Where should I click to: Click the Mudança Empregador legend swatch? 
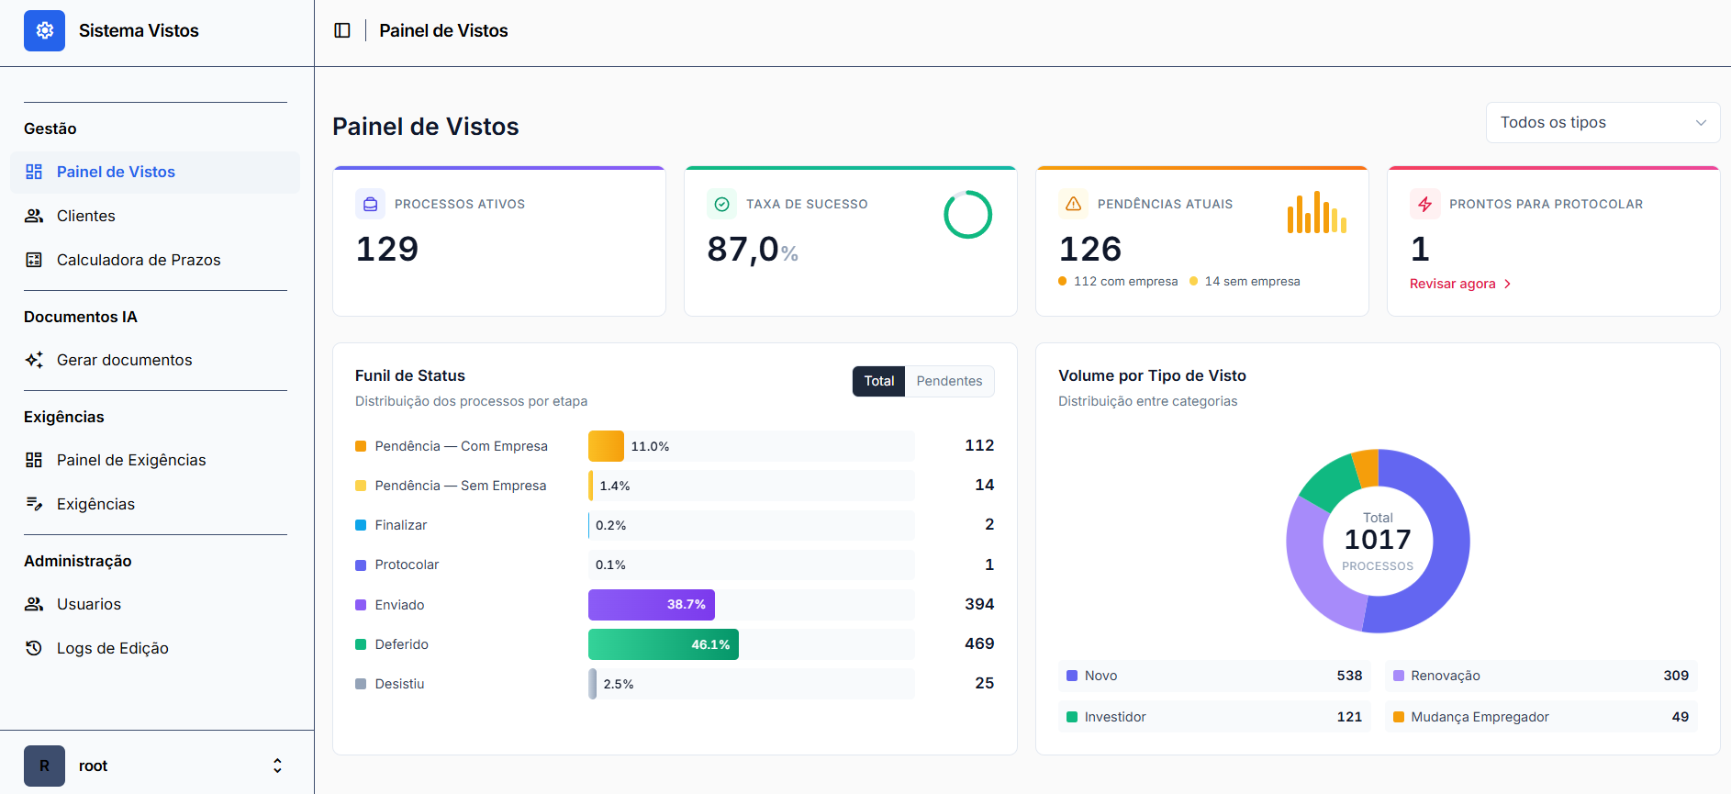pos(1398,717)
